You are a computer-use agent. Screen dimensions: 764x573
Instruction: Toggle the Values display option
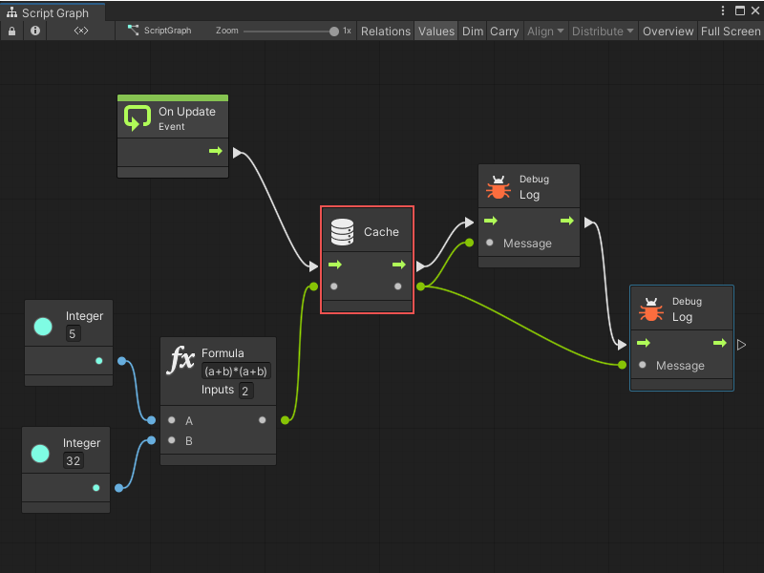tap(436, 31)
